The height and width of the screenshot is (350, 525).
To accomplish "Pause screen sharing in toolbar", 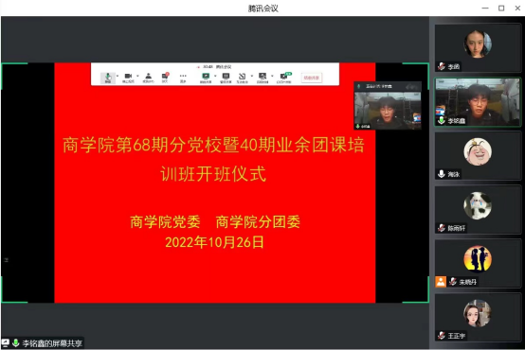I will click(x=226, y=78).
